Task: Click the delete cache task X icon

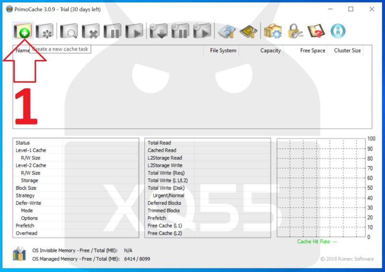Action: tap(90, 32)
